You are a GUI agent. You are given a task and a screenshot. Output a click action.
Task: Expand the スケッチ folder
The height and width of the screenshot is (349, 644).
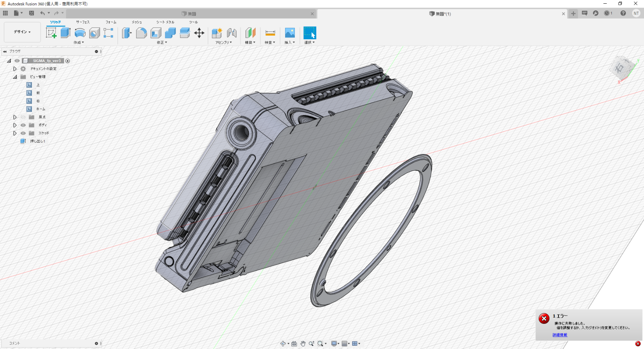pyautogui.click(x=15, y=133)
